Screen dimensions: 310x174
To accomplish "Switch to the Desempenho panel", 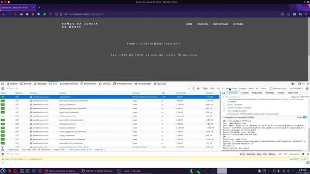I will 88,84.
